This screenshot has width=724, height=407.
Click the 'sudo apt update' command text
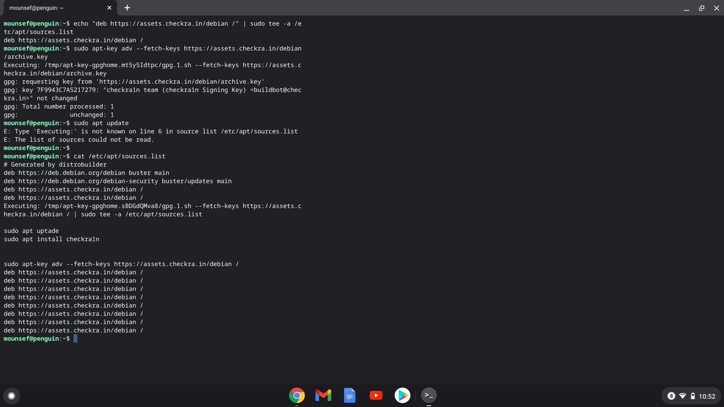(x=101, y=123)
